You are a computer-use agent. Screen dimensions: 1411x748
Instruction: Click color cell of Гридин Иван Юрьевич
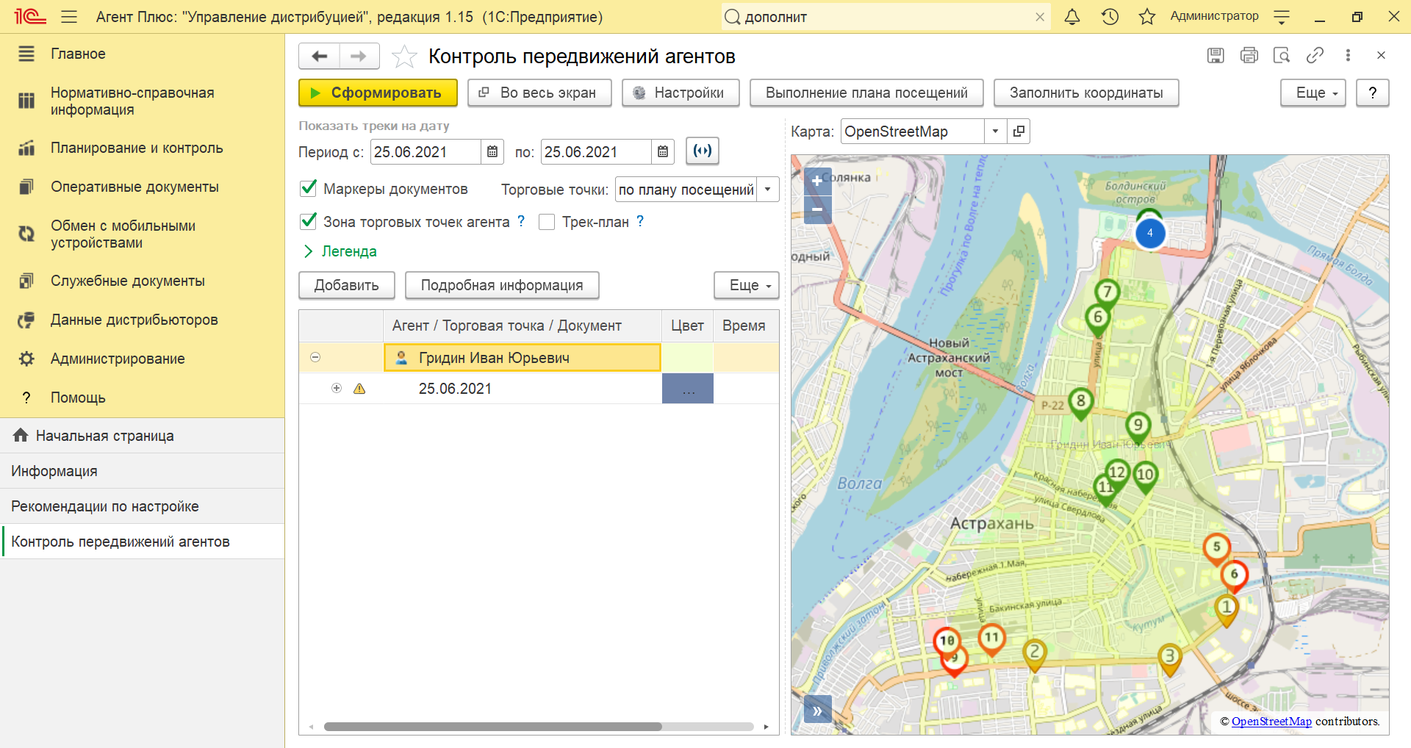pos(688,357)
